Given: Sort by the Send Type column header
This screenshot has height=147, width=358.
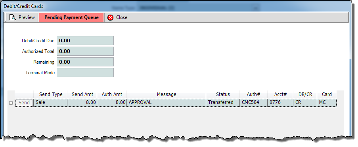Looking at the screenshot, I should (x=51, y=94).
